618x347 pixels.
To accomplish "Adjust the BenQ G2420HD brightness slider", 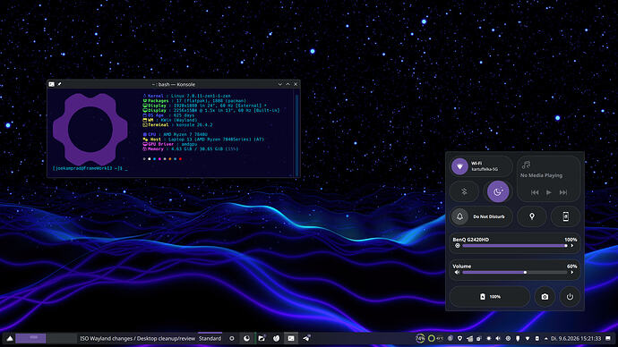I will pyautogui.click(x=515, y=246).
